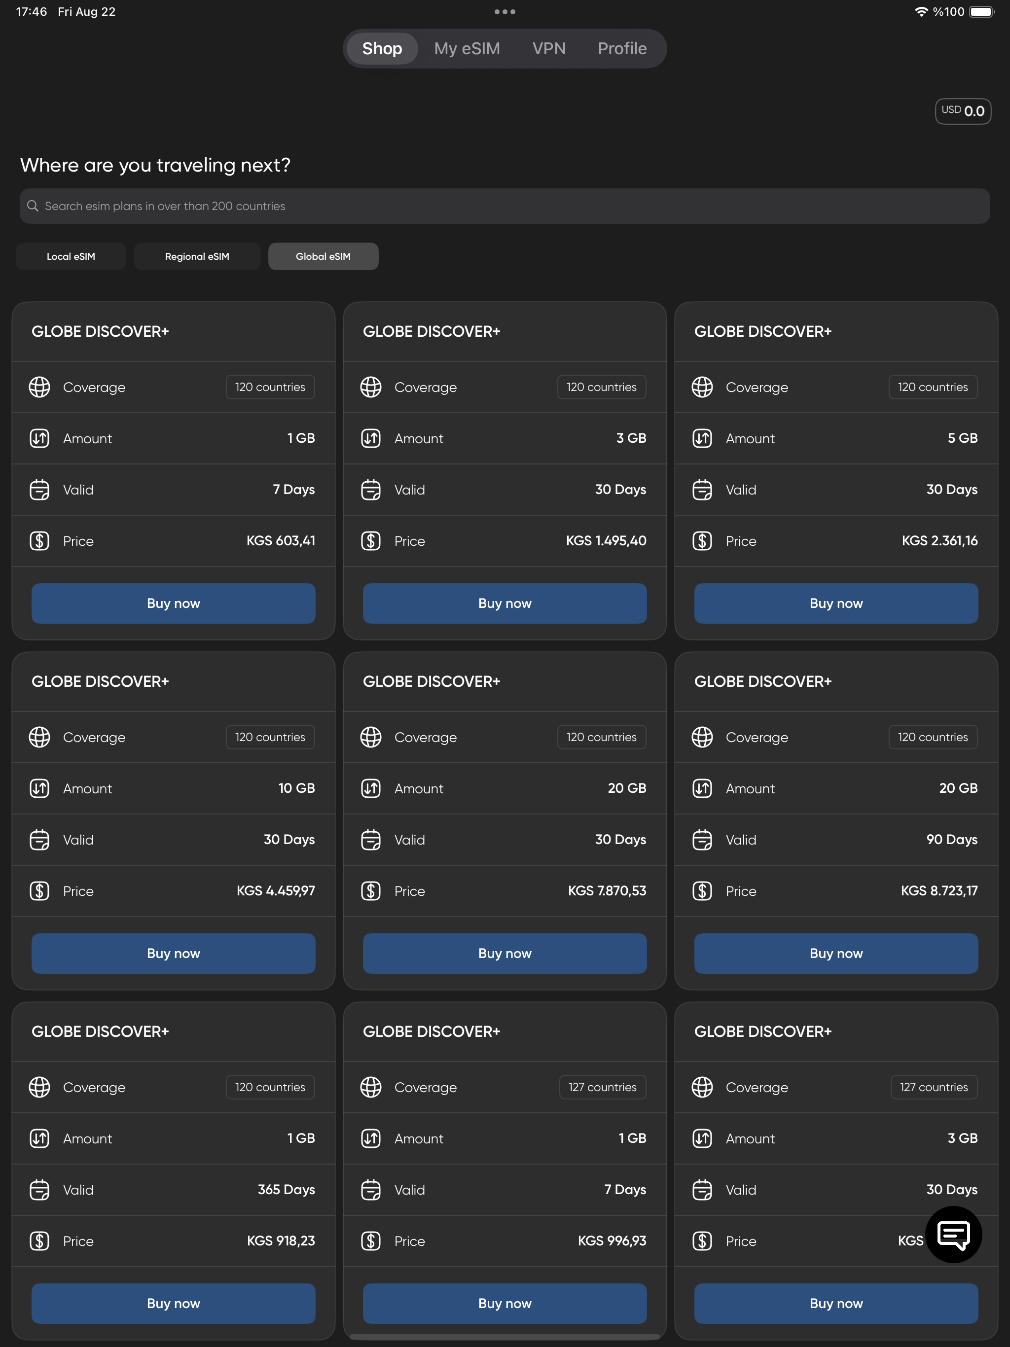Tap the 'Where are you traveling next?' heading
This screenshot has height=1347, width=1010.
[155, 165]
